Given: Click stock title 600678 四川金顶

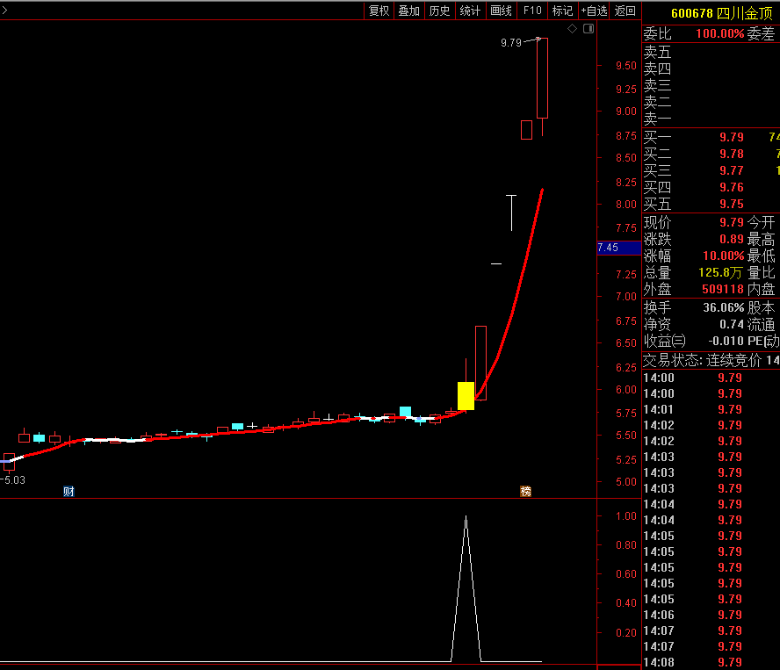Looking at the screenshot, I should 722,13.
